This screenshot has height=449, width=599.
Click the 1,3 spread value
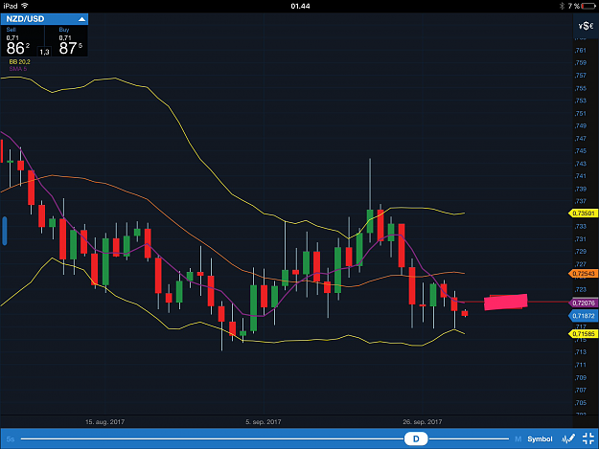44,52
